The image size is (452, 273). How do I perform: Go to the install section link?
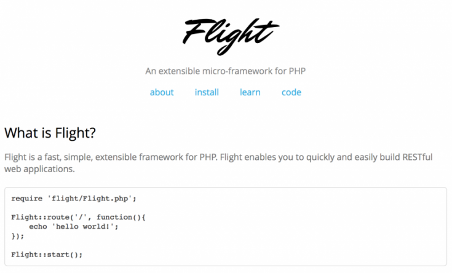pyautogui.click(x=207, y=92)
